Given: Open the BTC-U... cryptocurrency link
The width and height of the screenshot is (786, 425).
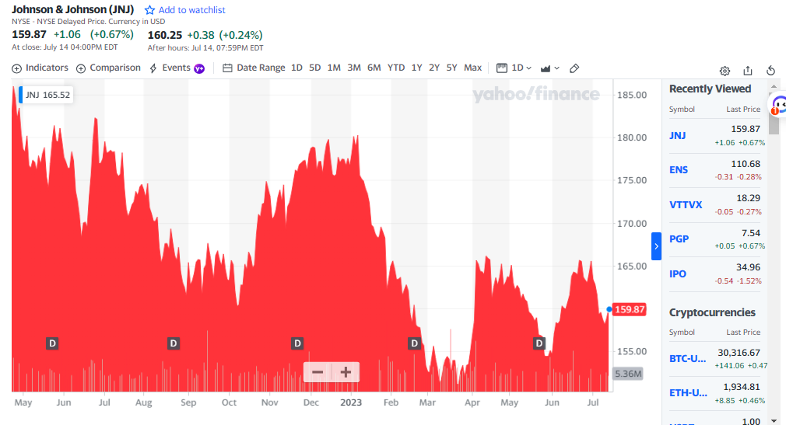Looking at the screenshot, I should coord(688,359).
